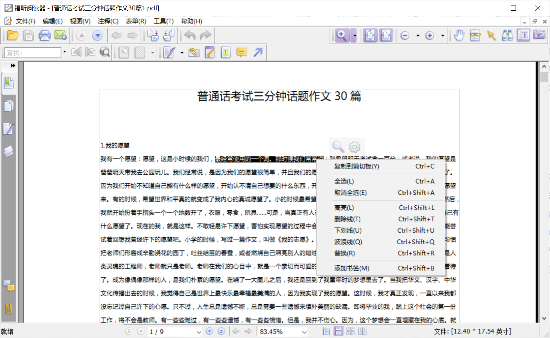550x338 pixels.
Task: Click the floating magnifier search icon
Action: [338, 146]
